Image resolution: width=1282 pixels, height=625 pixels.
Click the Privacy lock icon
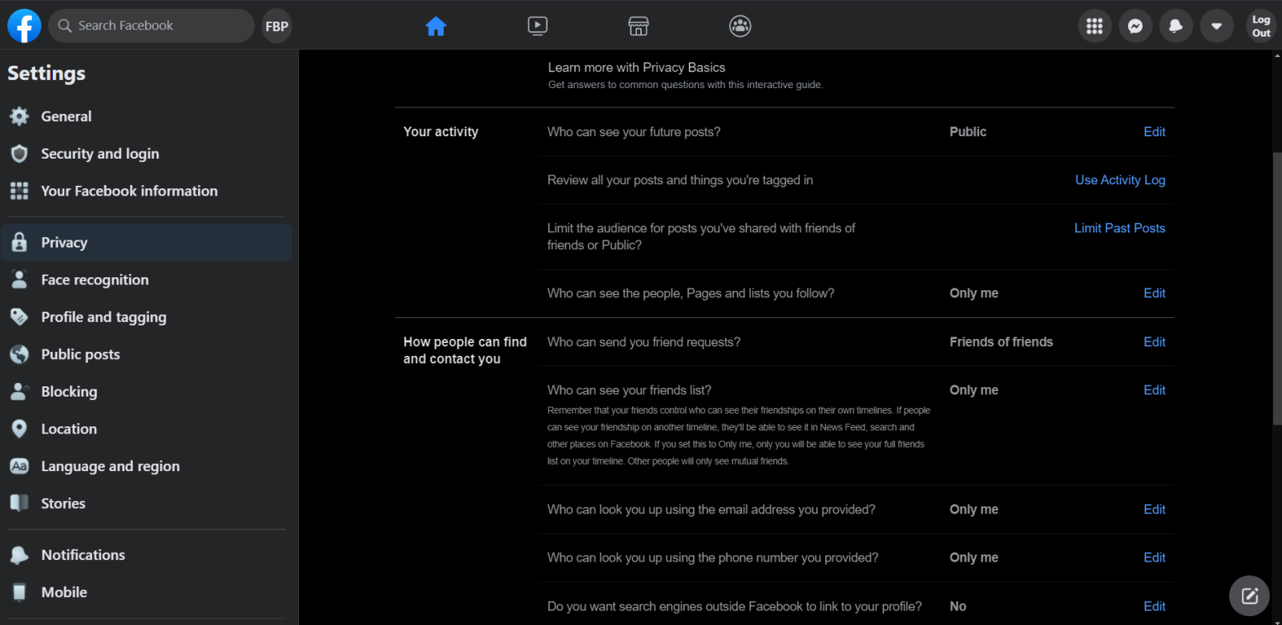(x=19, y=243)
